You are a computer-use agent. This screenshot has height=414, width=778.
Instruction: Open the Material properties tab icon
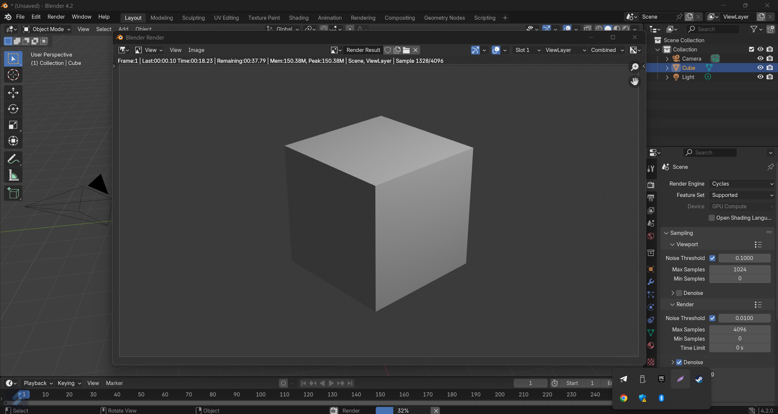651,345
